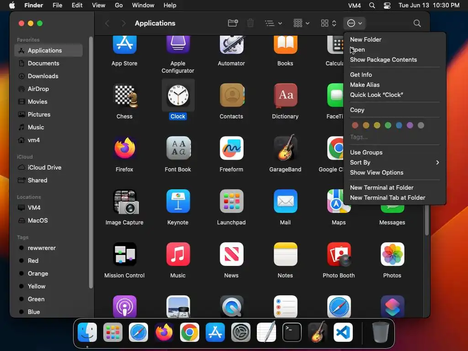Open Terminal from the Dock
Screen dimensions: 468x351
click(x=292, y=332)
